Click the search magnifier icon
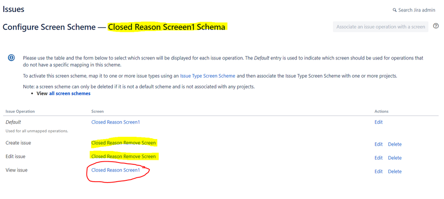444x199 pixels. pyautogui.click(x=395, y=10)
